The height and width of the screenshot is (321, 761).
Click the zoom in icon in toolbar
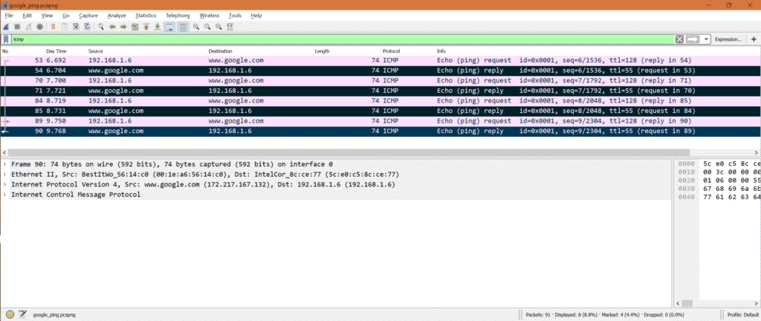tap(195, 27)
